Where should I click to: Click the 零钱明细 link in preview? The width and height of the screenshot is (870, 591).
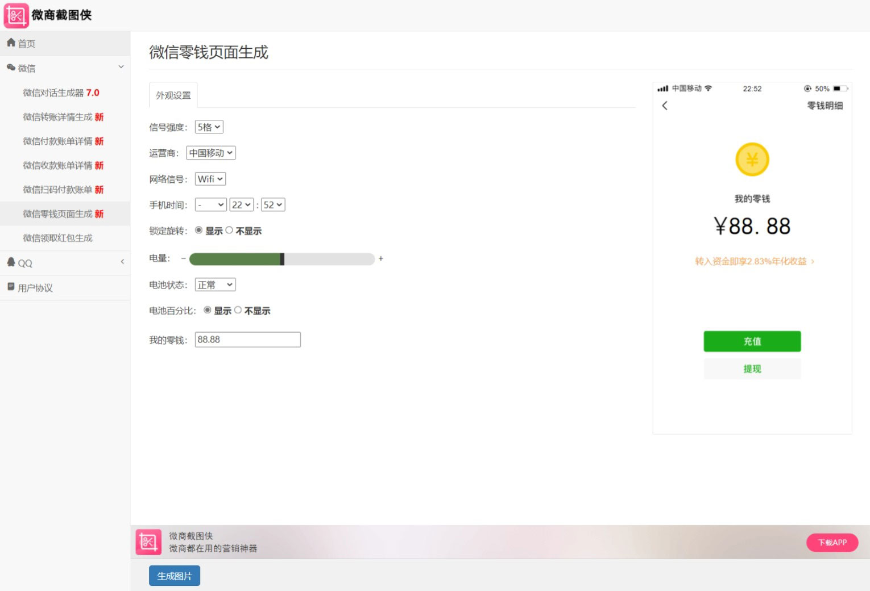825,106
